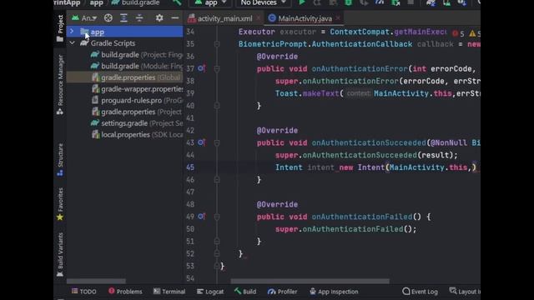
Task: Click the editor horizontal scrollbar
Action: point(310,282)
